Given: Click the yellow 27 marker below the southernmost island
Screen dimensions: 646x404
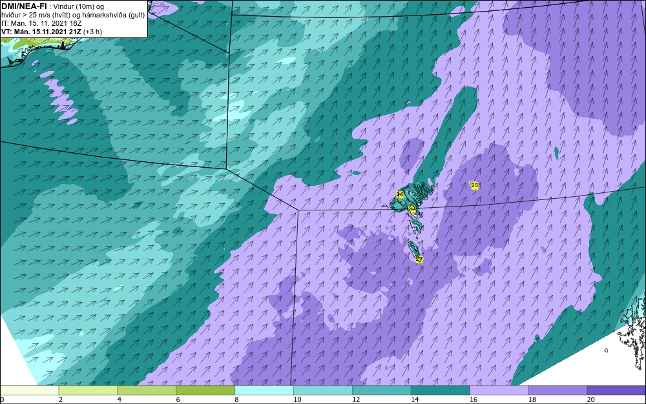Looking at the screenshot, I should coord(419,259).
